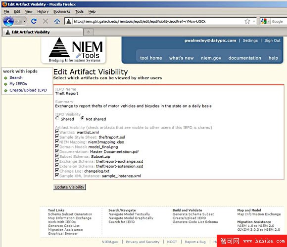This screenshot has height=247, width=287.
Task: Toggle the Change Log changelog.txt checkbox
Action: click(x=57, y=170)
